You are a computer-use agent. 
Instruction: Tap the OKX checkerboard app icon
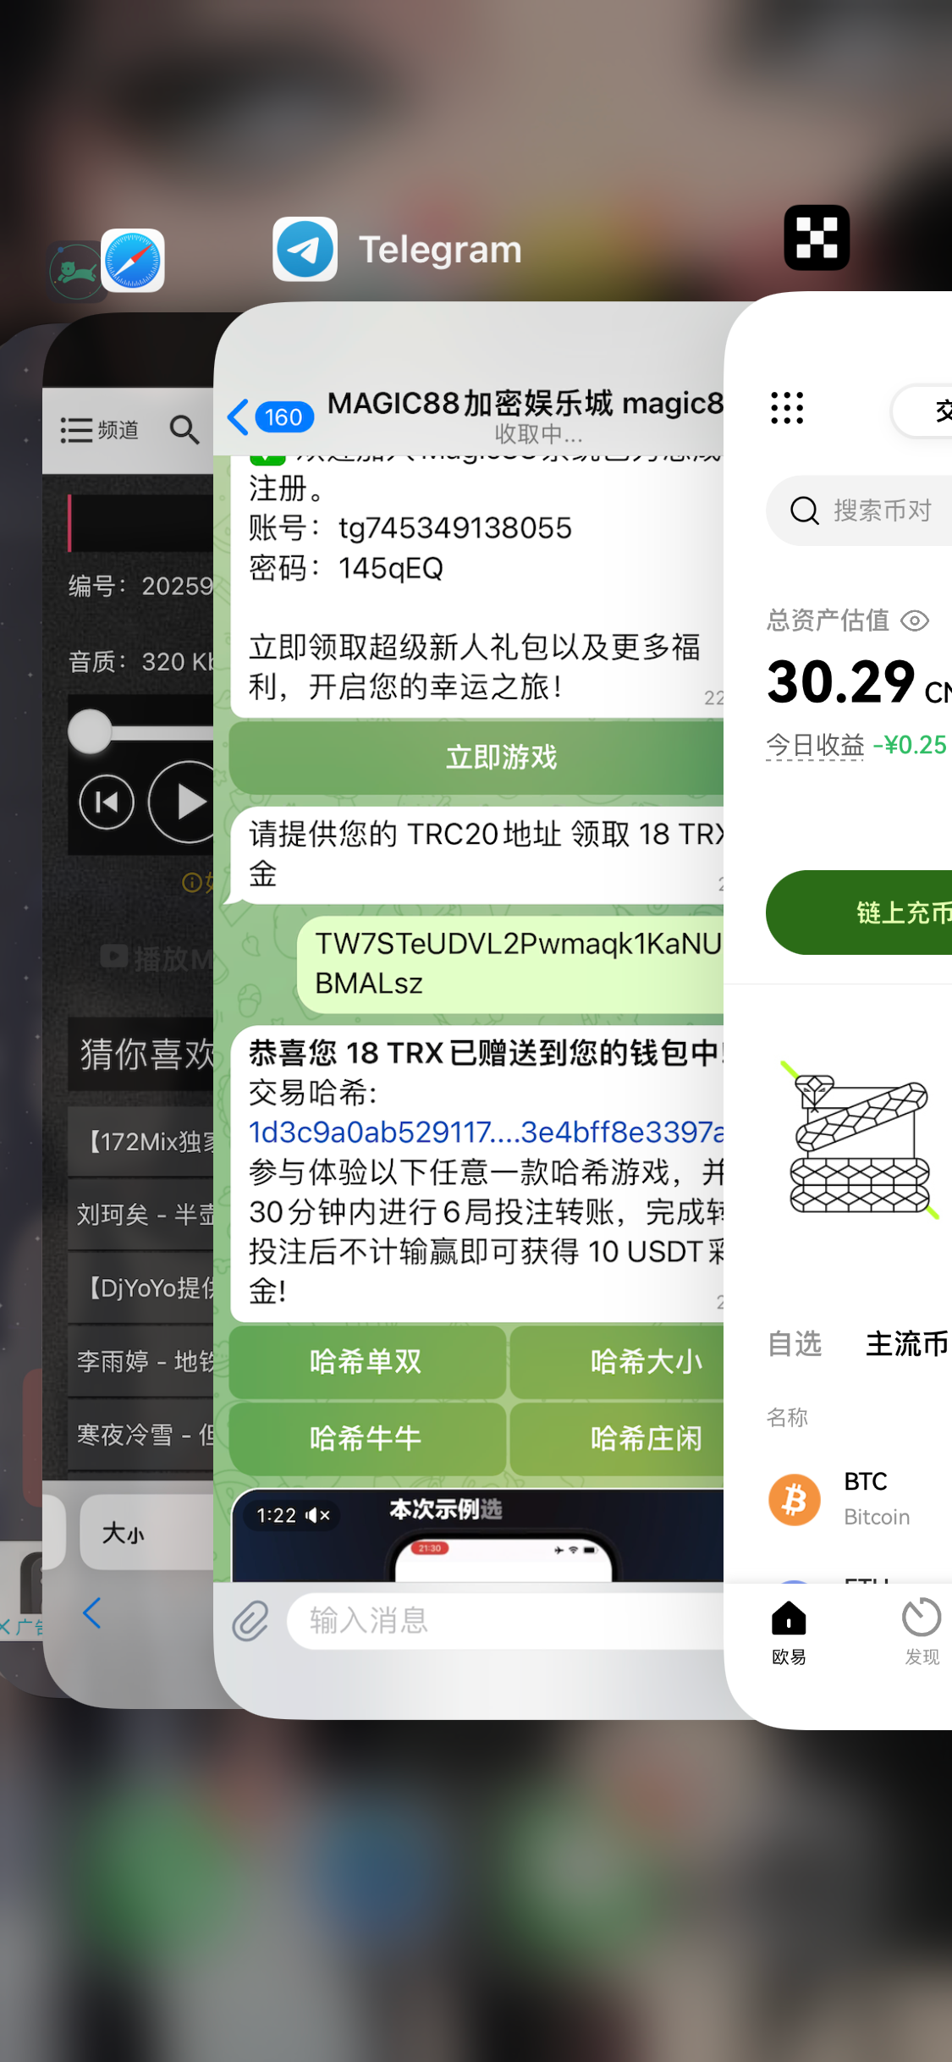817,238
